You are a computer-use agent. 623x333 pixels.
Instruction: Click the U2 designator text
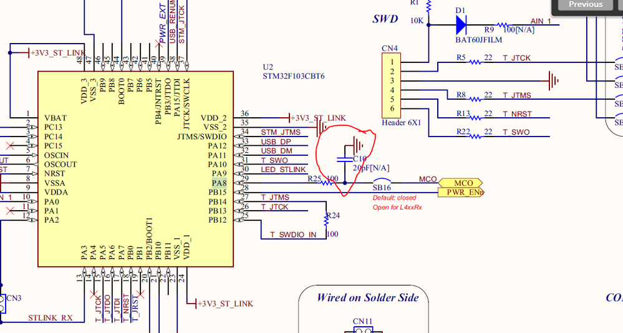tap(268, 67)
